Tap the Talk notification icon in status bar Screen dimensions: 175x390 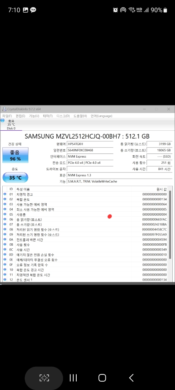[x=33, y=10]
